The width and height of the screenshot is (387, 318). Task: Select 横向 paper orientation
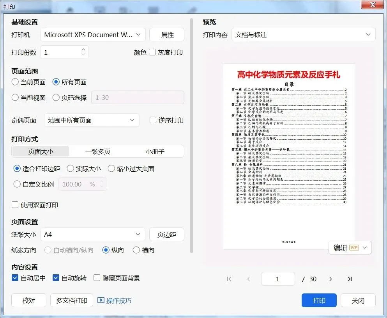(136, 250)
